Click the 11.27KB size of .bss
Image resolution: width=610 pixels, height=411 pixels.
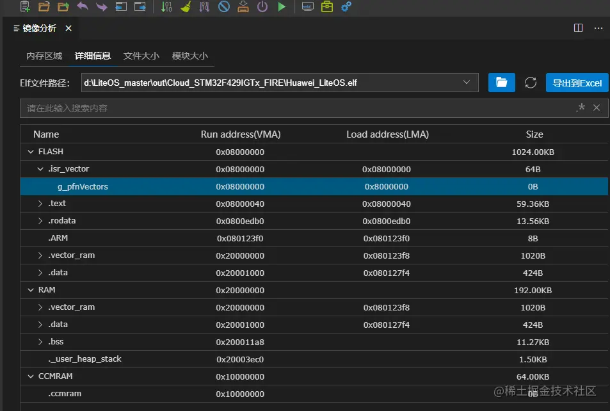[533, 342]
